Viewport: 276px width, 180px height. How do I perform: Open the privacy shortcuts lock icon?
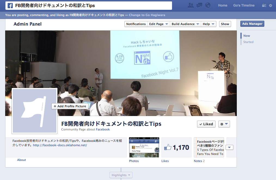point(264,5)
